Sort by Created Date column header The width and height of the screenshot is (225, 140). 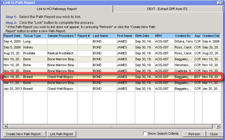pos(211,36)
